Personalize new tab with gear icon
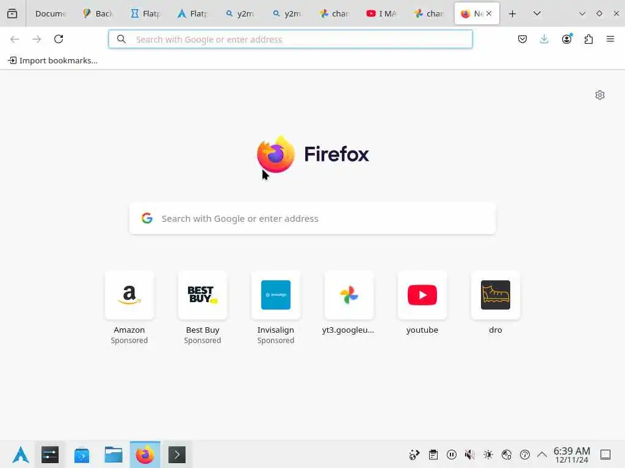 tap(600, 94)
